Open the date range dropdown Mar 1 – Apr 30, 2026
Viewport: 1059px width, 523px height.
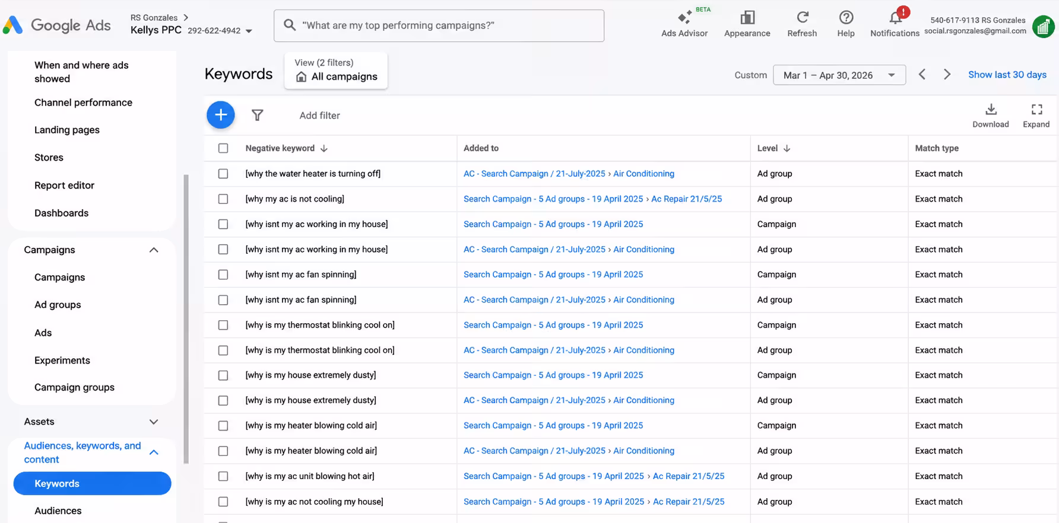coord(839,75)
